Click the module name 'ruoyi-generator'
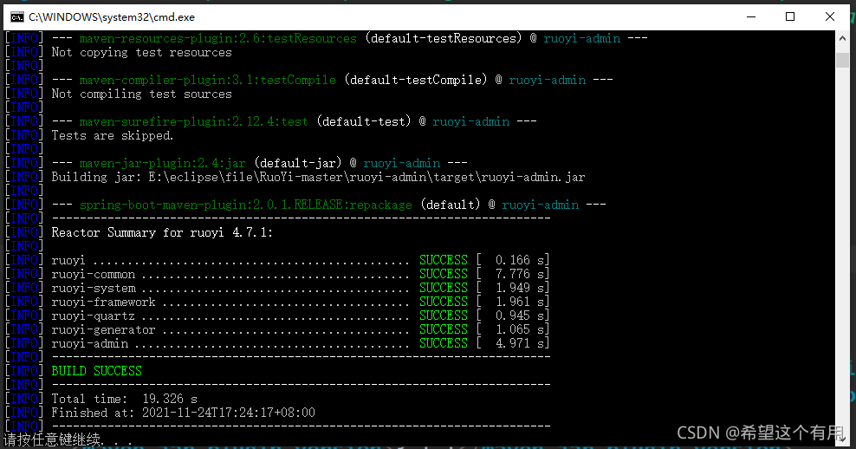 click(x=104, y=329)
